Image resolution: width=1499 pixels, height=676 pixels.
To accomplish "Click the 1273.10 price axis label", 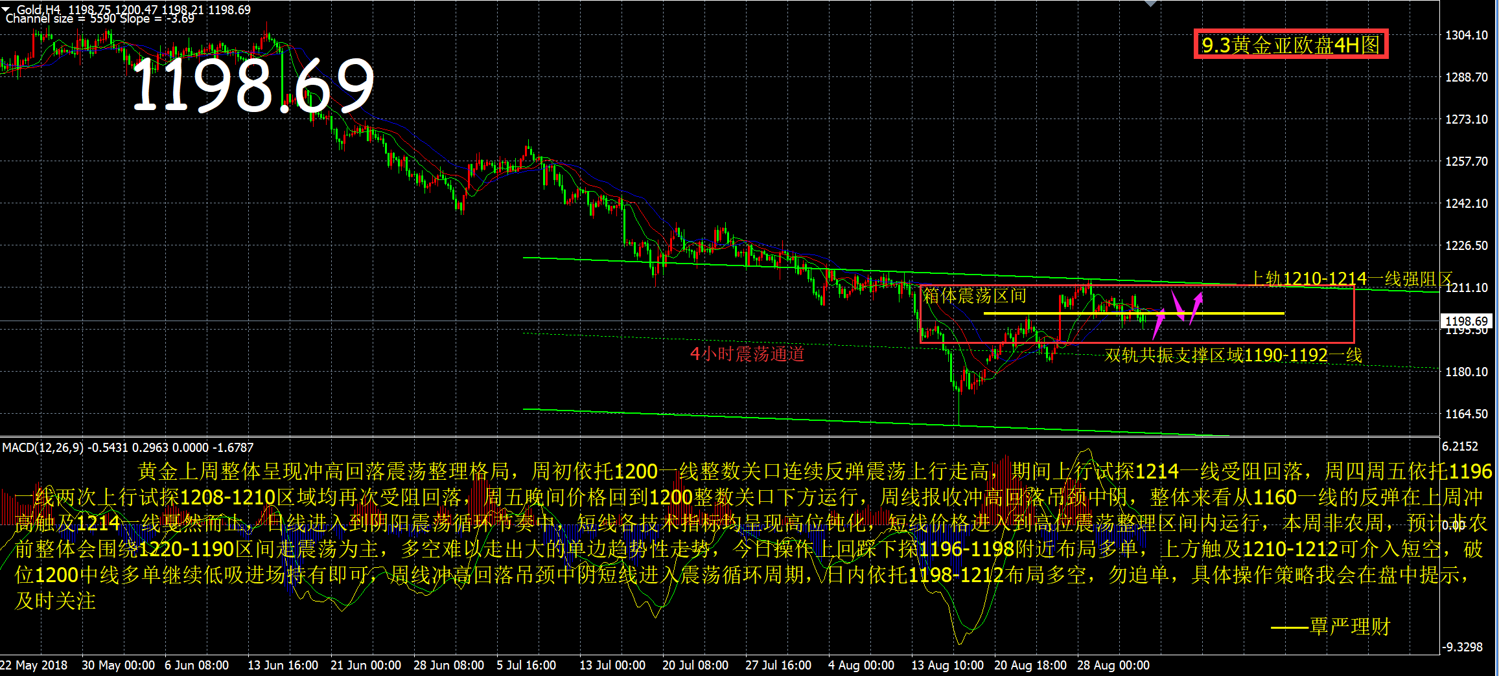I will [x=1467, y=119].
